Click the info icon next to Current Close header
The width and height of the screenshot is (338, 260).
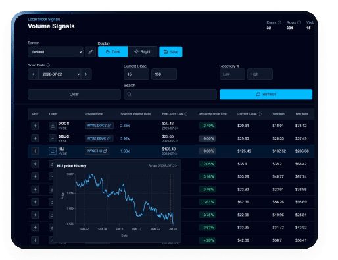260,114
